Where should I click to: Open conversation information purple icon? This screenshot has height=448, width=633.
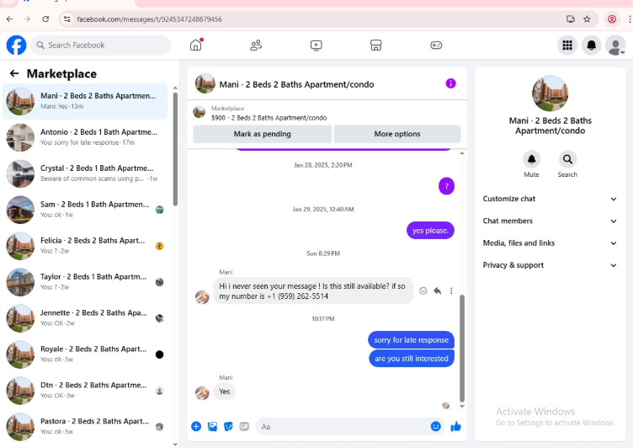tap(450, 83)
